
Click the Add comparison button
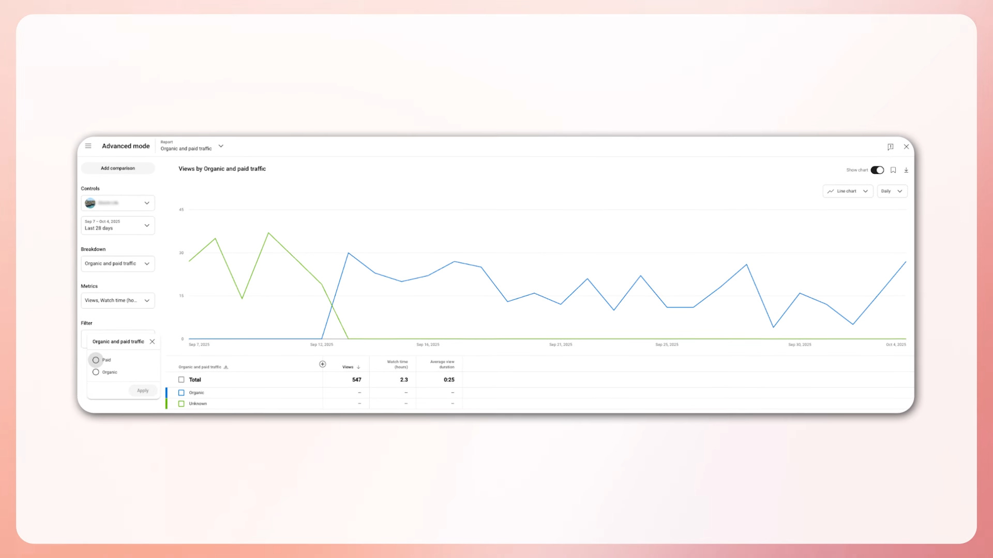tap(118, 168)
